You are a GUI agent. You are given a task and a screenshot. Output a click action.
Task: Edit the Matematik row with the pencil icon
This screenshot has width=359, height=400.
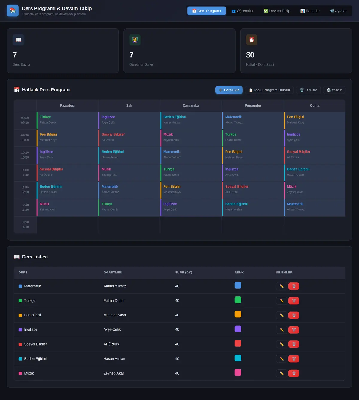pos(282,286)
